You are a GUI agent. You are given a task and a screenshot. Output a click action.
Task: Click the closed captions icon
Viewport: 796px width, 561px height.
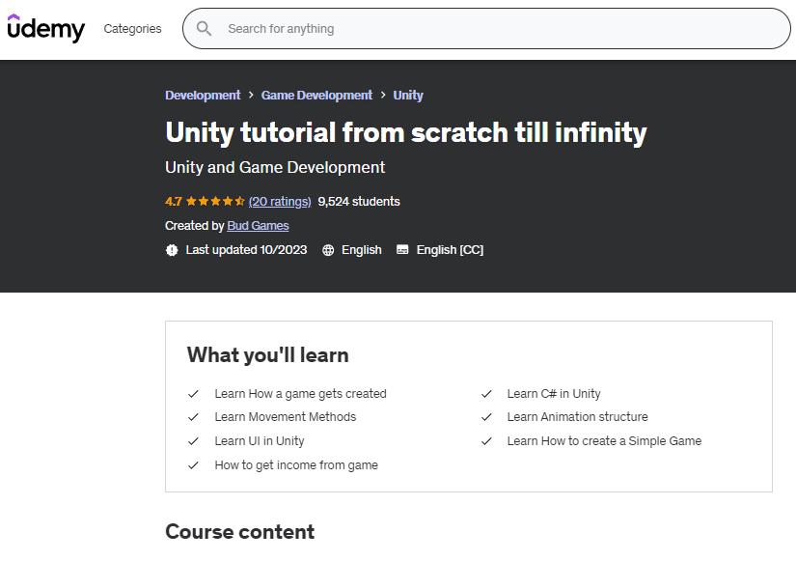402,250
